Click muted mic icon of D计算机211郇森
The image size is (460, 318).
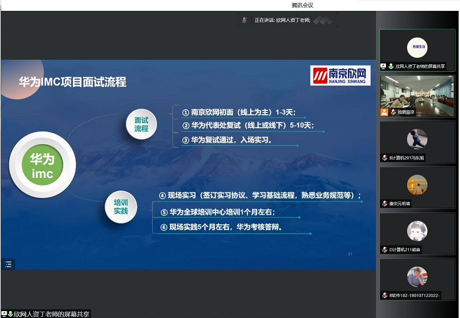[x=384, y=250]
